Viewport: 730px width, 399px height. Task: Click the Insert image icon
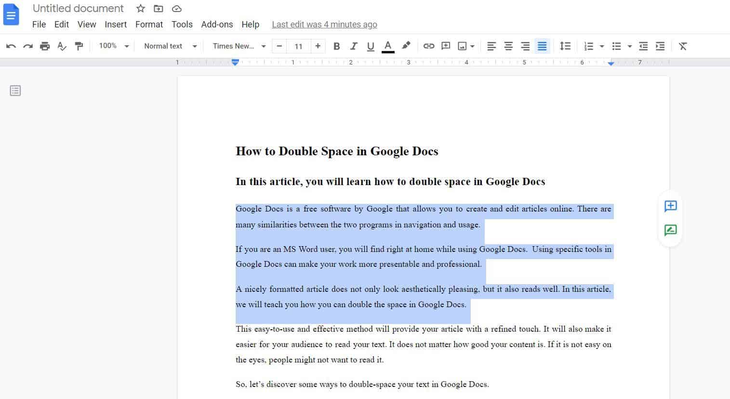(463, 46)
